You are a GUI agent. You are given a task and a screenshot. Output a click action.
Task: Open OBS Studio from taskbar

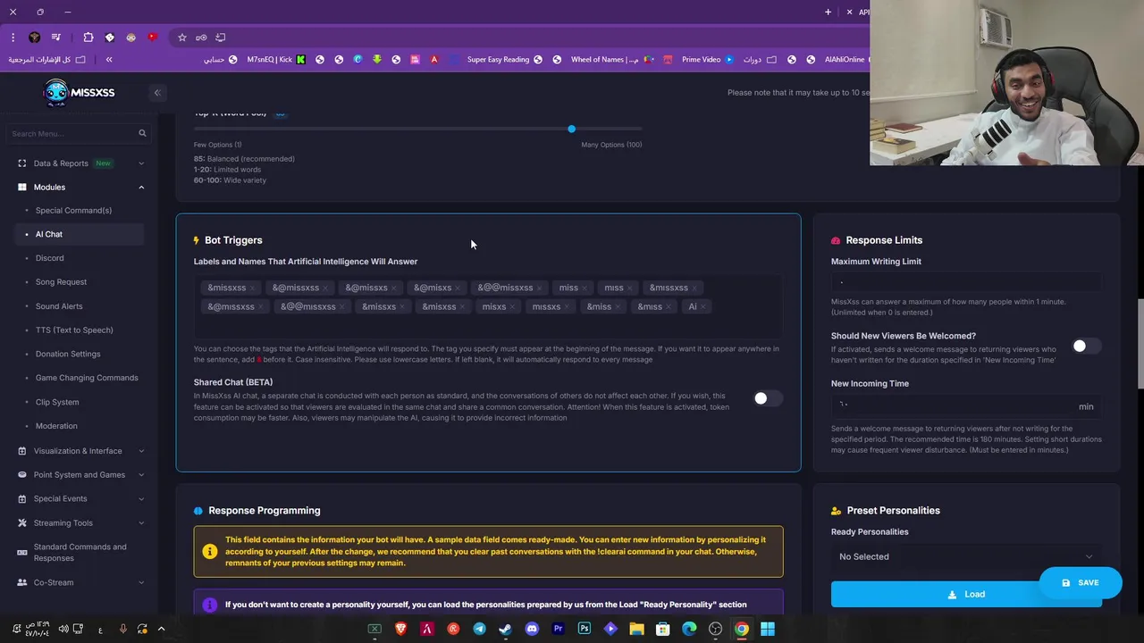point(715,629)
